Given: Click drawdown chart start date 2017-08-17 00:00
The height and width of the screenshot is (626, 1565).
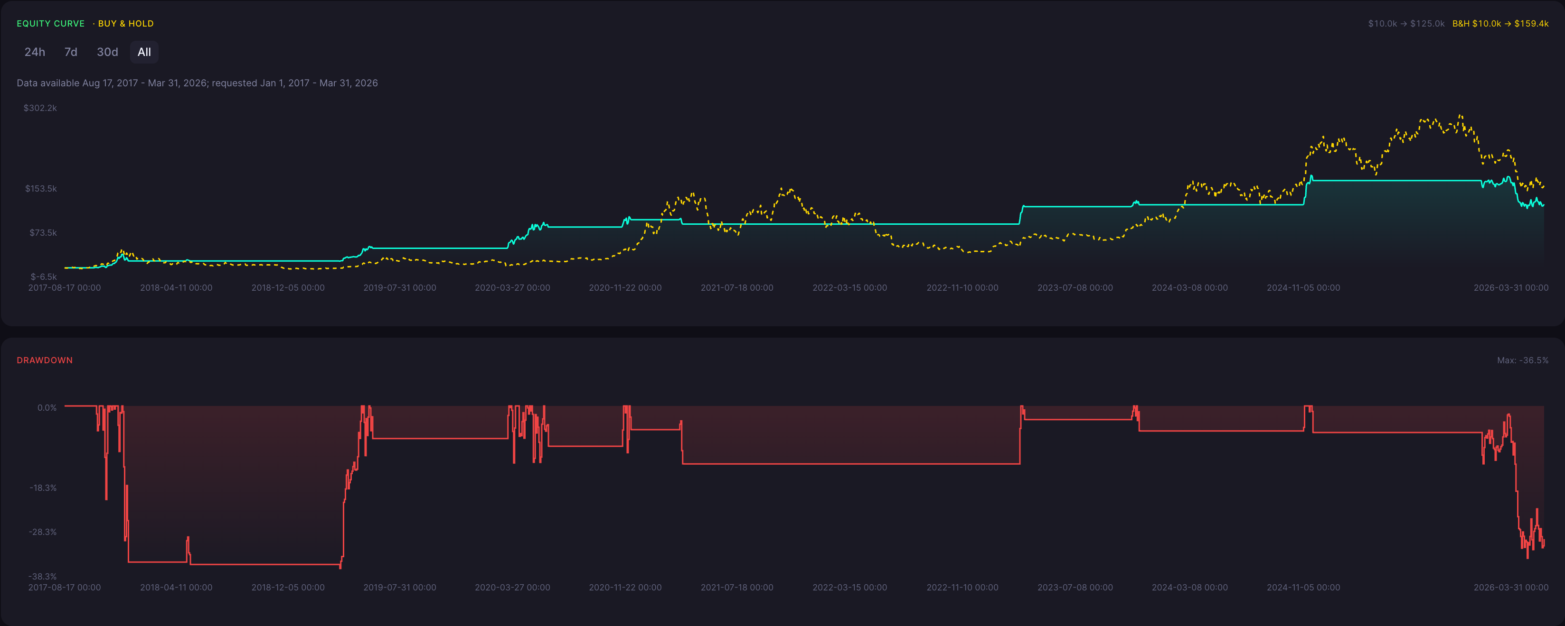Looking at the screenshot, I should coord(65,587).
